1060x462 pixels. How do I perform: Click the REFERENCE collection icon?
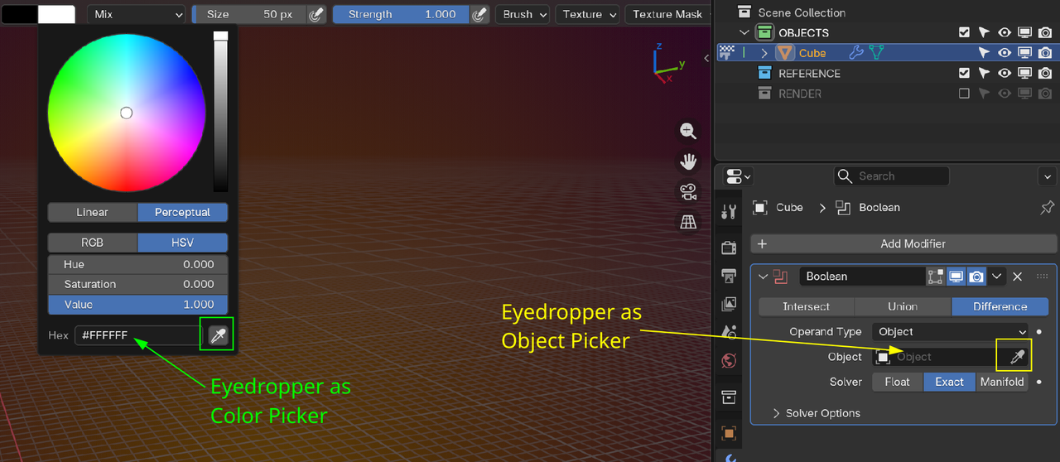pos(764,74)
